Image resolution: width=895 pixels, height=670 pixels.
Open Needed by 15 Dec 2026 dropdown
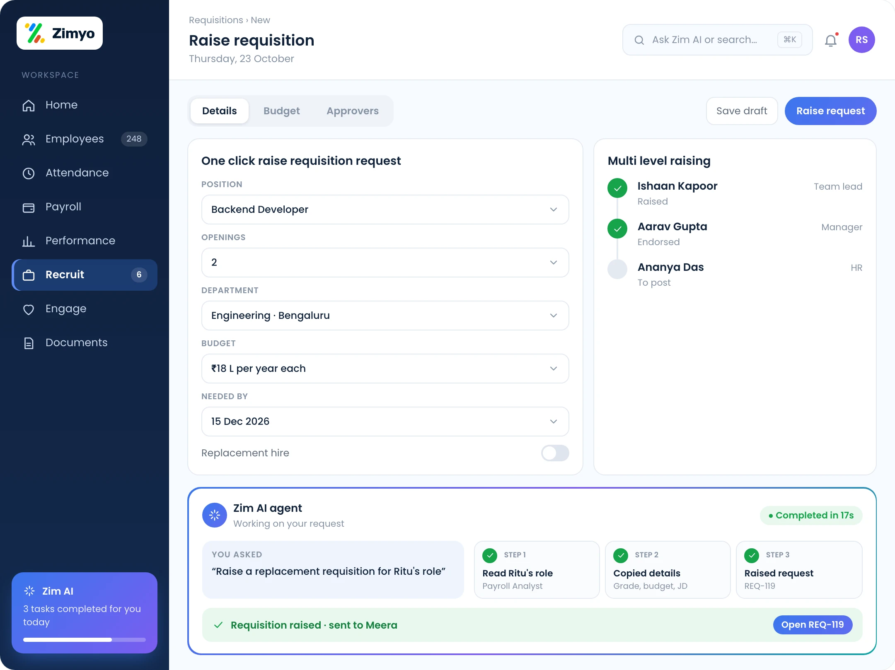pos(385,422)
